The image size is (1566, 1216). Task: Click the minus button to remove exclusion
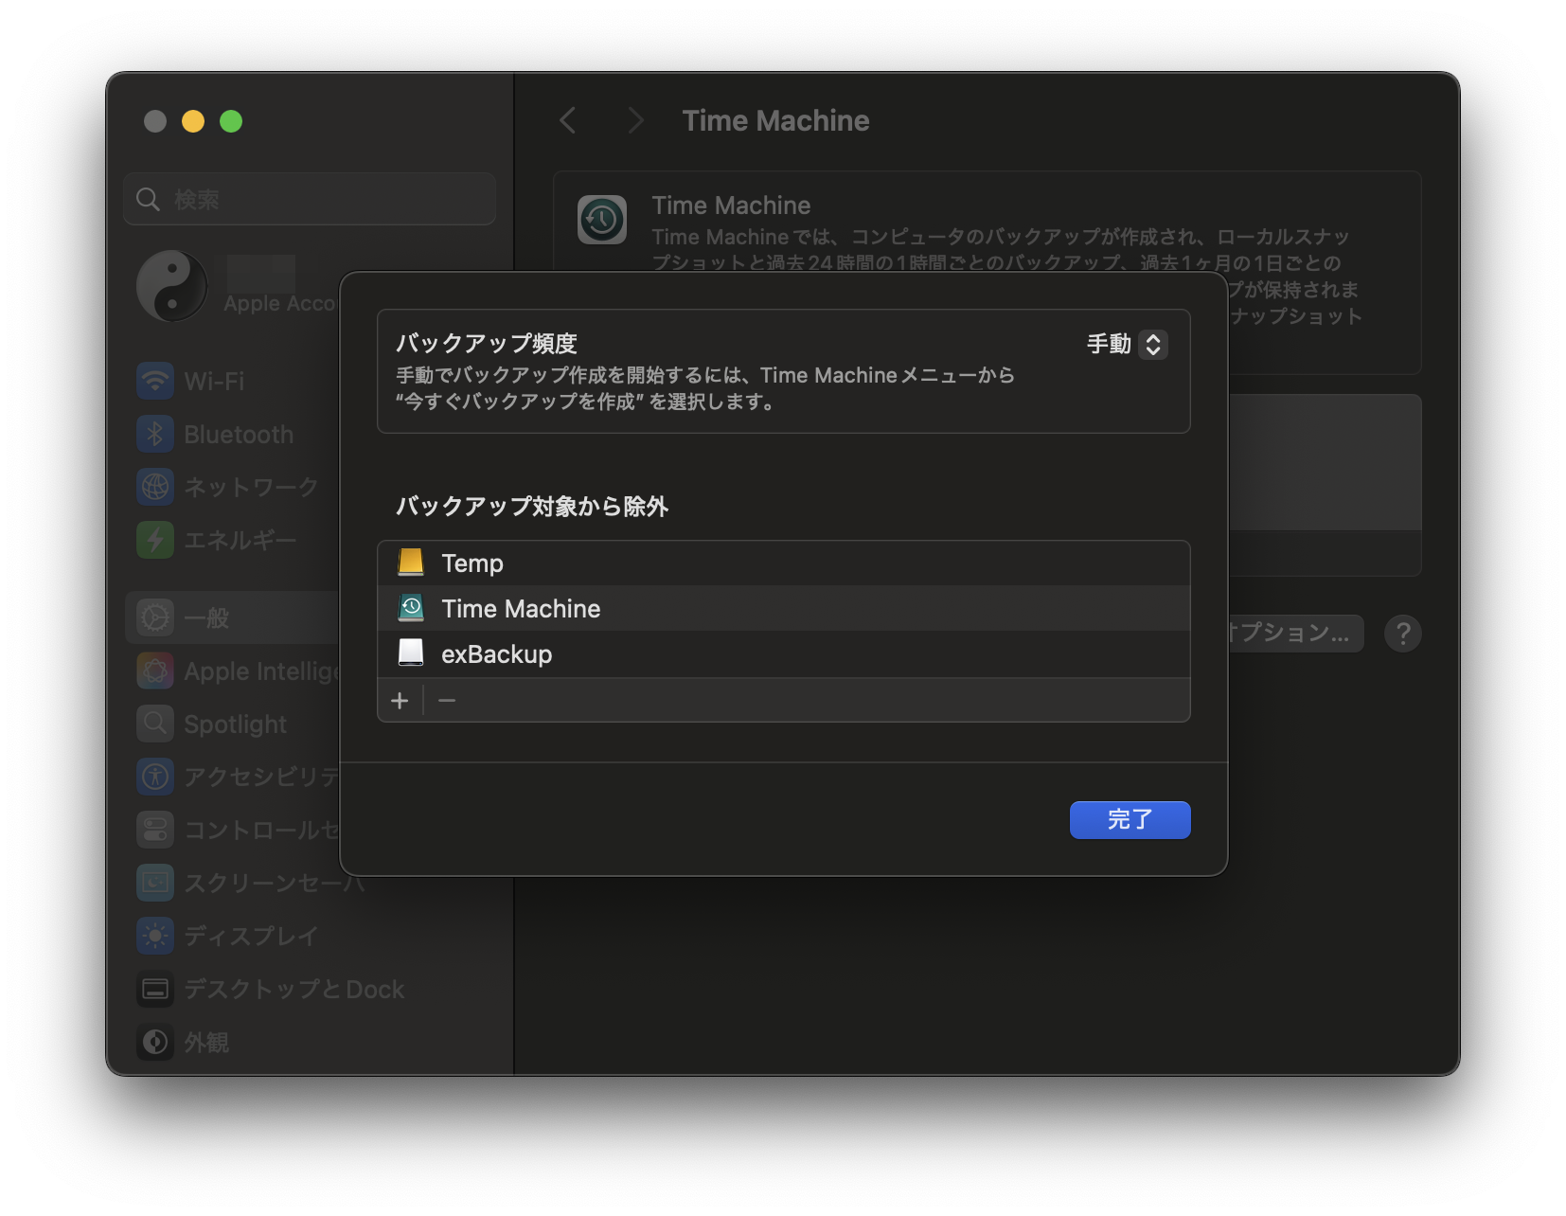pos(447,701)
